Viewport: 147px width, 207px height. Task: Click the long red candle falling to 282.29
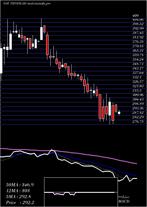pyautogui.click(x=100, y=106)
